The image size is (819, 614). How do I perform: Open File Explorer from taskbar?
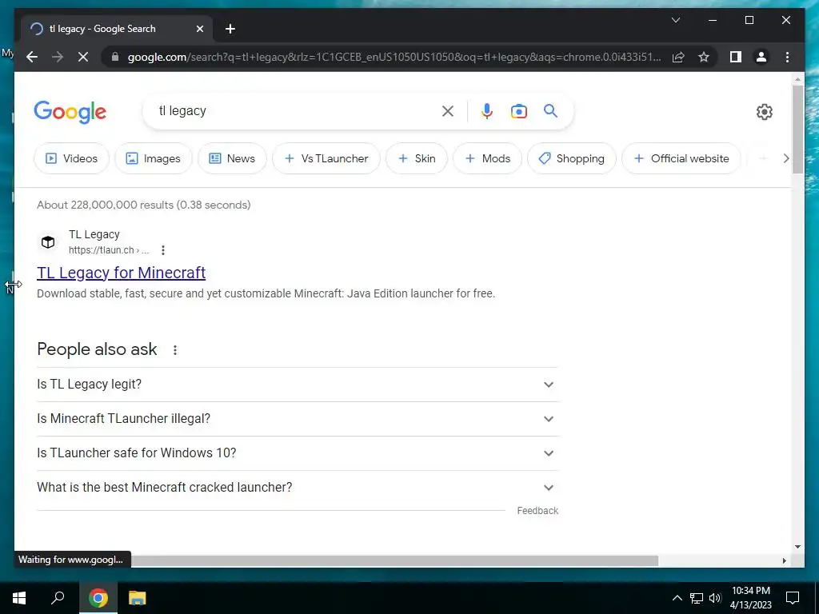tap(138, 598)
